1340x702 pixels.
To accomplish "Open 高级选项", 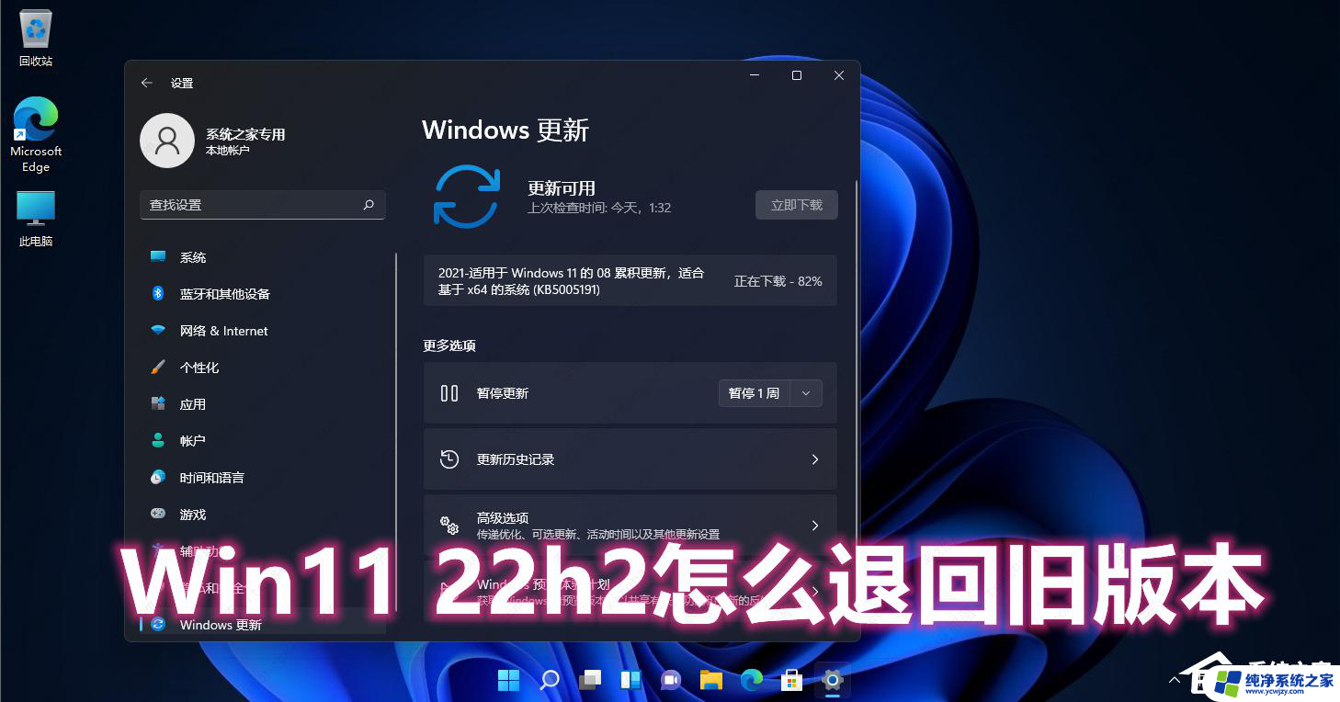I will click(x=630, y=526).
